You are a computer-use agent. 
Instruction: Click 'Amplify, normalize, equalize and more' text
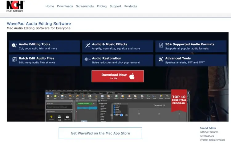116,48
